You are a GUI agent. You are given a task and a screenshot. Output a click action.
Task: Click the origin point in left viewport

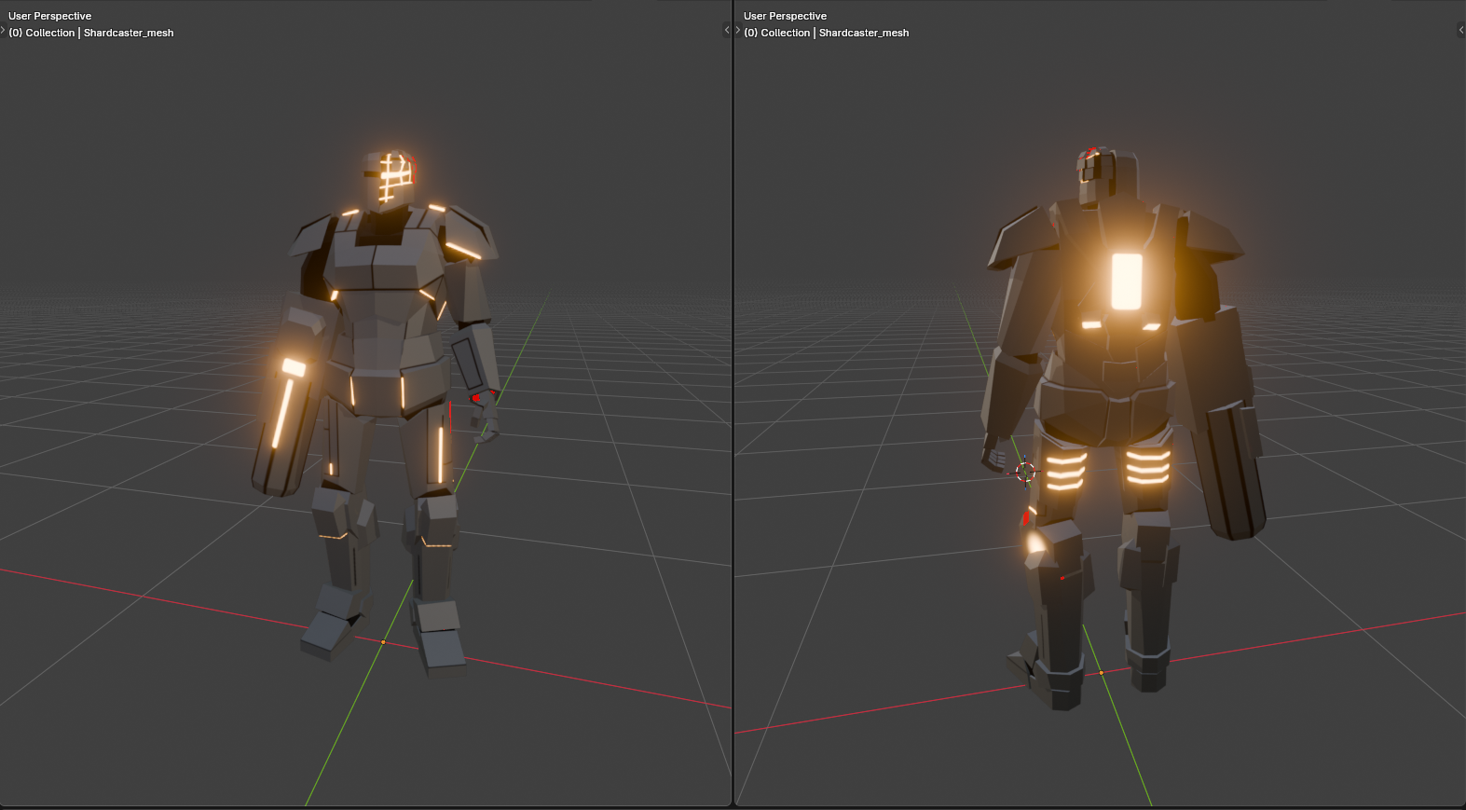tap(383, 642)
